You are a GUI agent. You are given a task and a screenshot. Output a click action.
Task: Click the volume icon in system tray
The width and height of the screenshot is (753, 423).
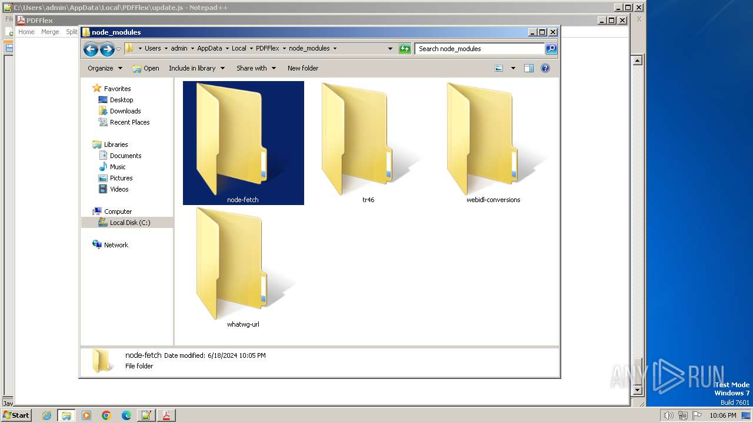tap(669, 415)
